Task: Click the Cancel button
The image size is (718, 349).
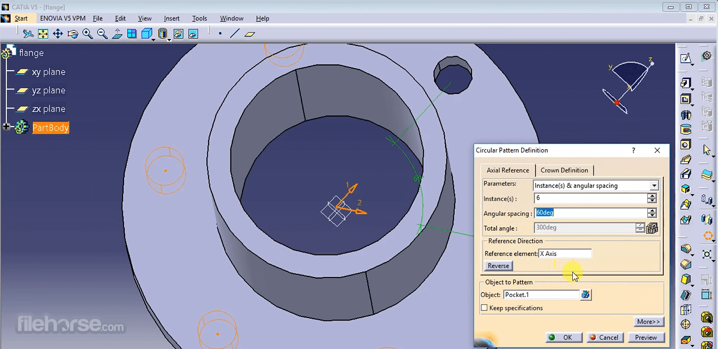Action: tap(605, 337)
